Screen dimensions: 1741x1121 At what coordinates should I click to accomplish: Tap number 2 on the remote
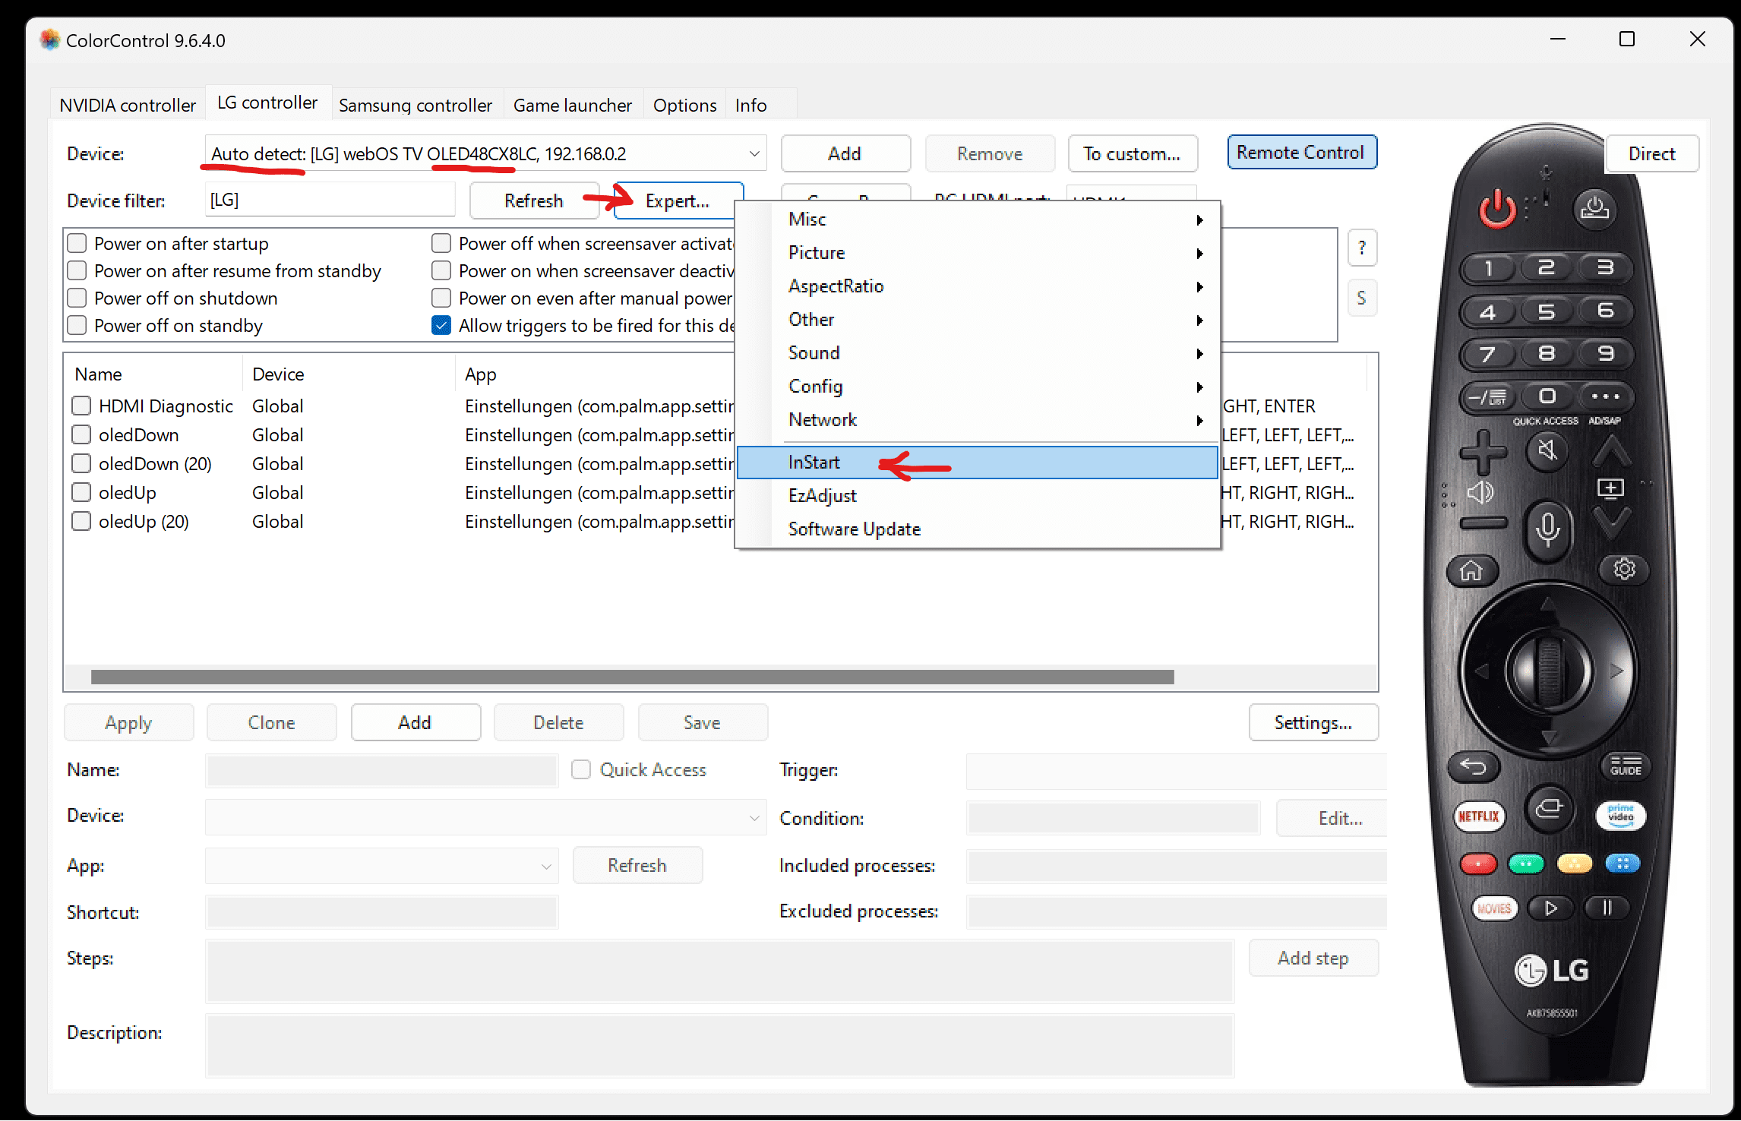pos(1547,267)
